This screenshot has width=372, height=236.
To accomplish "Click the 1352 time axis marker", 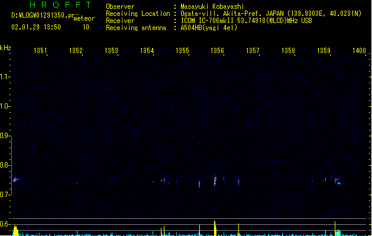I will (76, 51).
